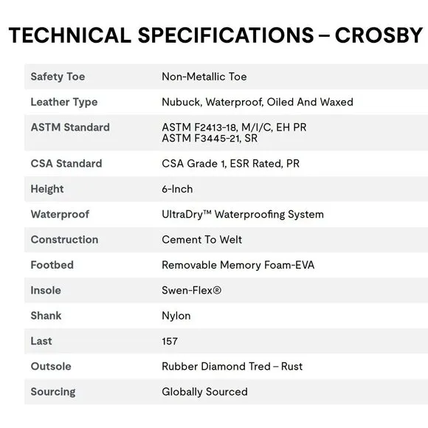The width and height of the screenshot is (428, 428).
Task: Select the Construction row label
Action: coord(64,240)
